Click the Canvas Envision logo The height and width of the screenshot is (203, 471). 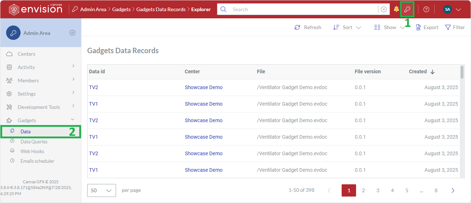point(35,9)
